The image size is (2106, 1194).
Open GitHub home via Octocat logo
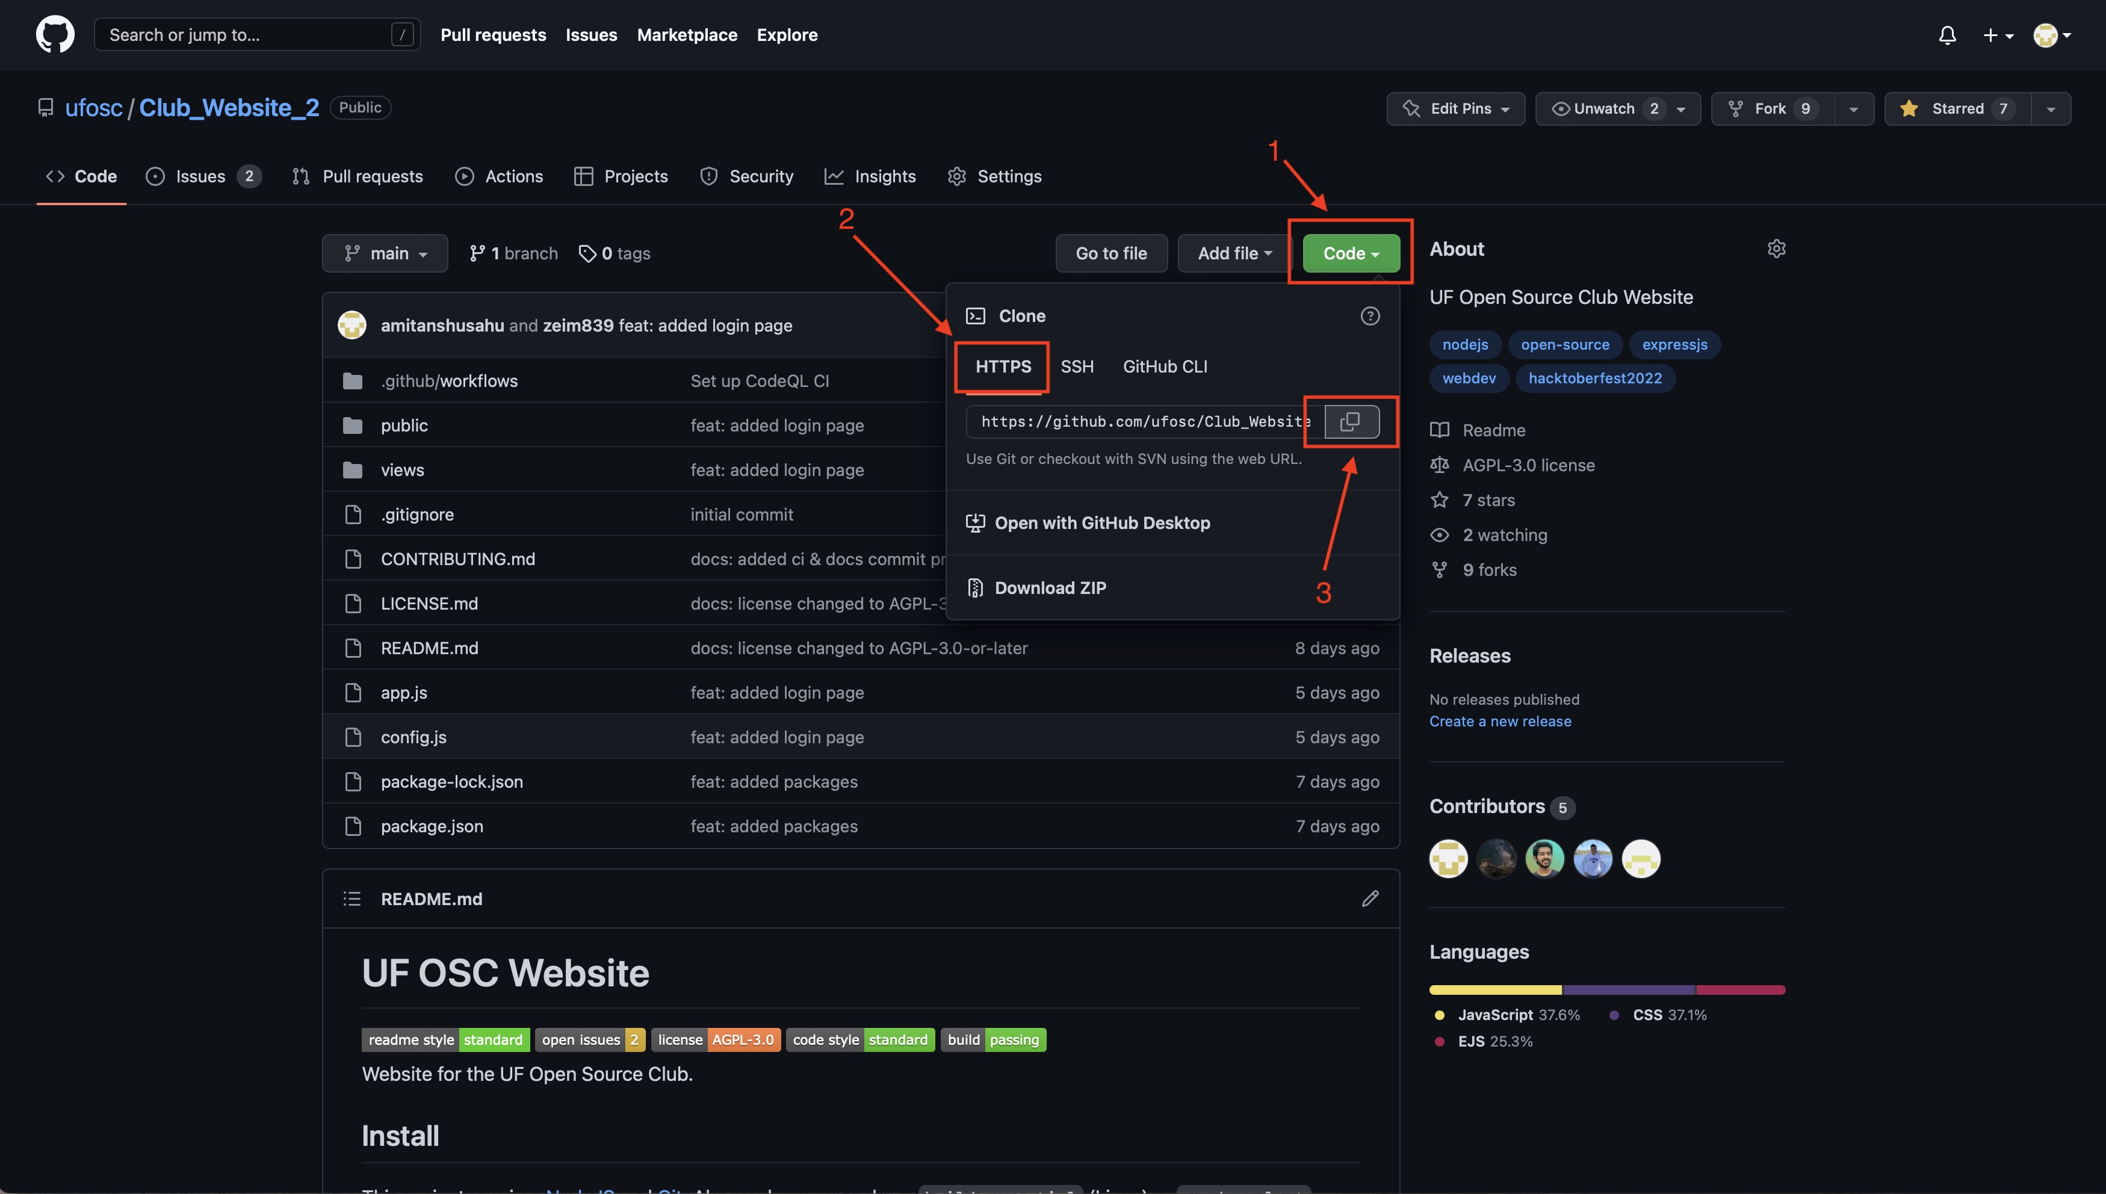[x=55, y=36]
